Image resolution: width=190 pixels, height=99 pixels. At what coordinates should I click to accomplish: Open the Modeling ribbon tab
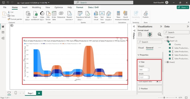coord(36,7)
